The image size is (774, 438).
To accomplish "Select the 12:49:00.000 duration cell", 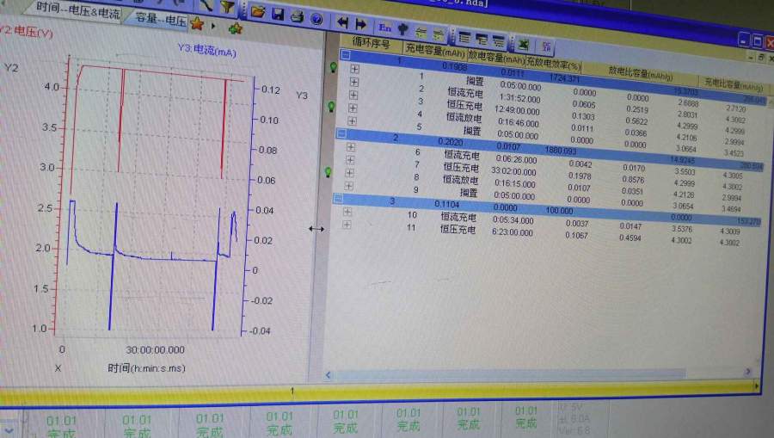I will [x=517, y=111].
